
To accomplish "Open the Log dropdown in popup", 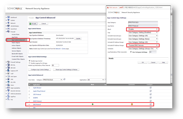I will (143, 32).
